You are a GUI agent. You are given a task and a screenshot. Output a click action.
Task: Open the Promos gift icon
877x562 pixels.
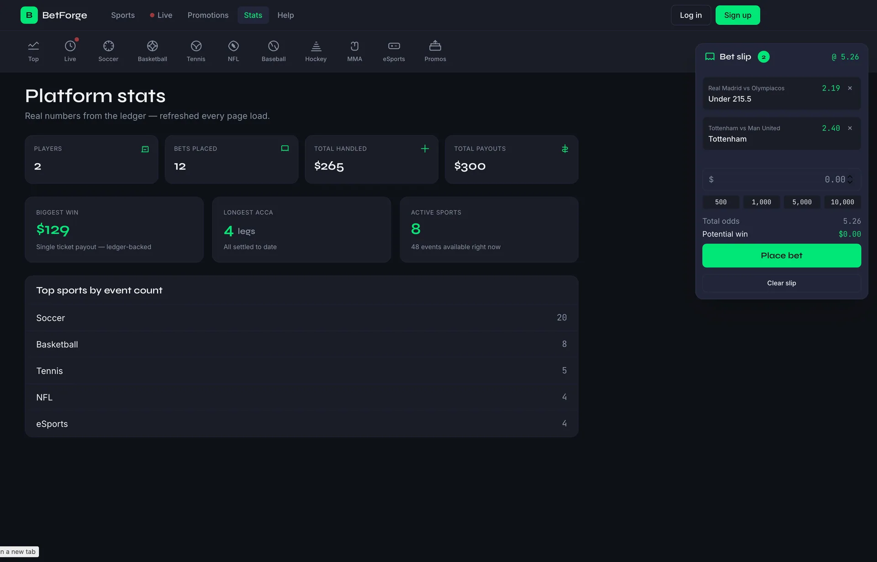pos(435,46)
